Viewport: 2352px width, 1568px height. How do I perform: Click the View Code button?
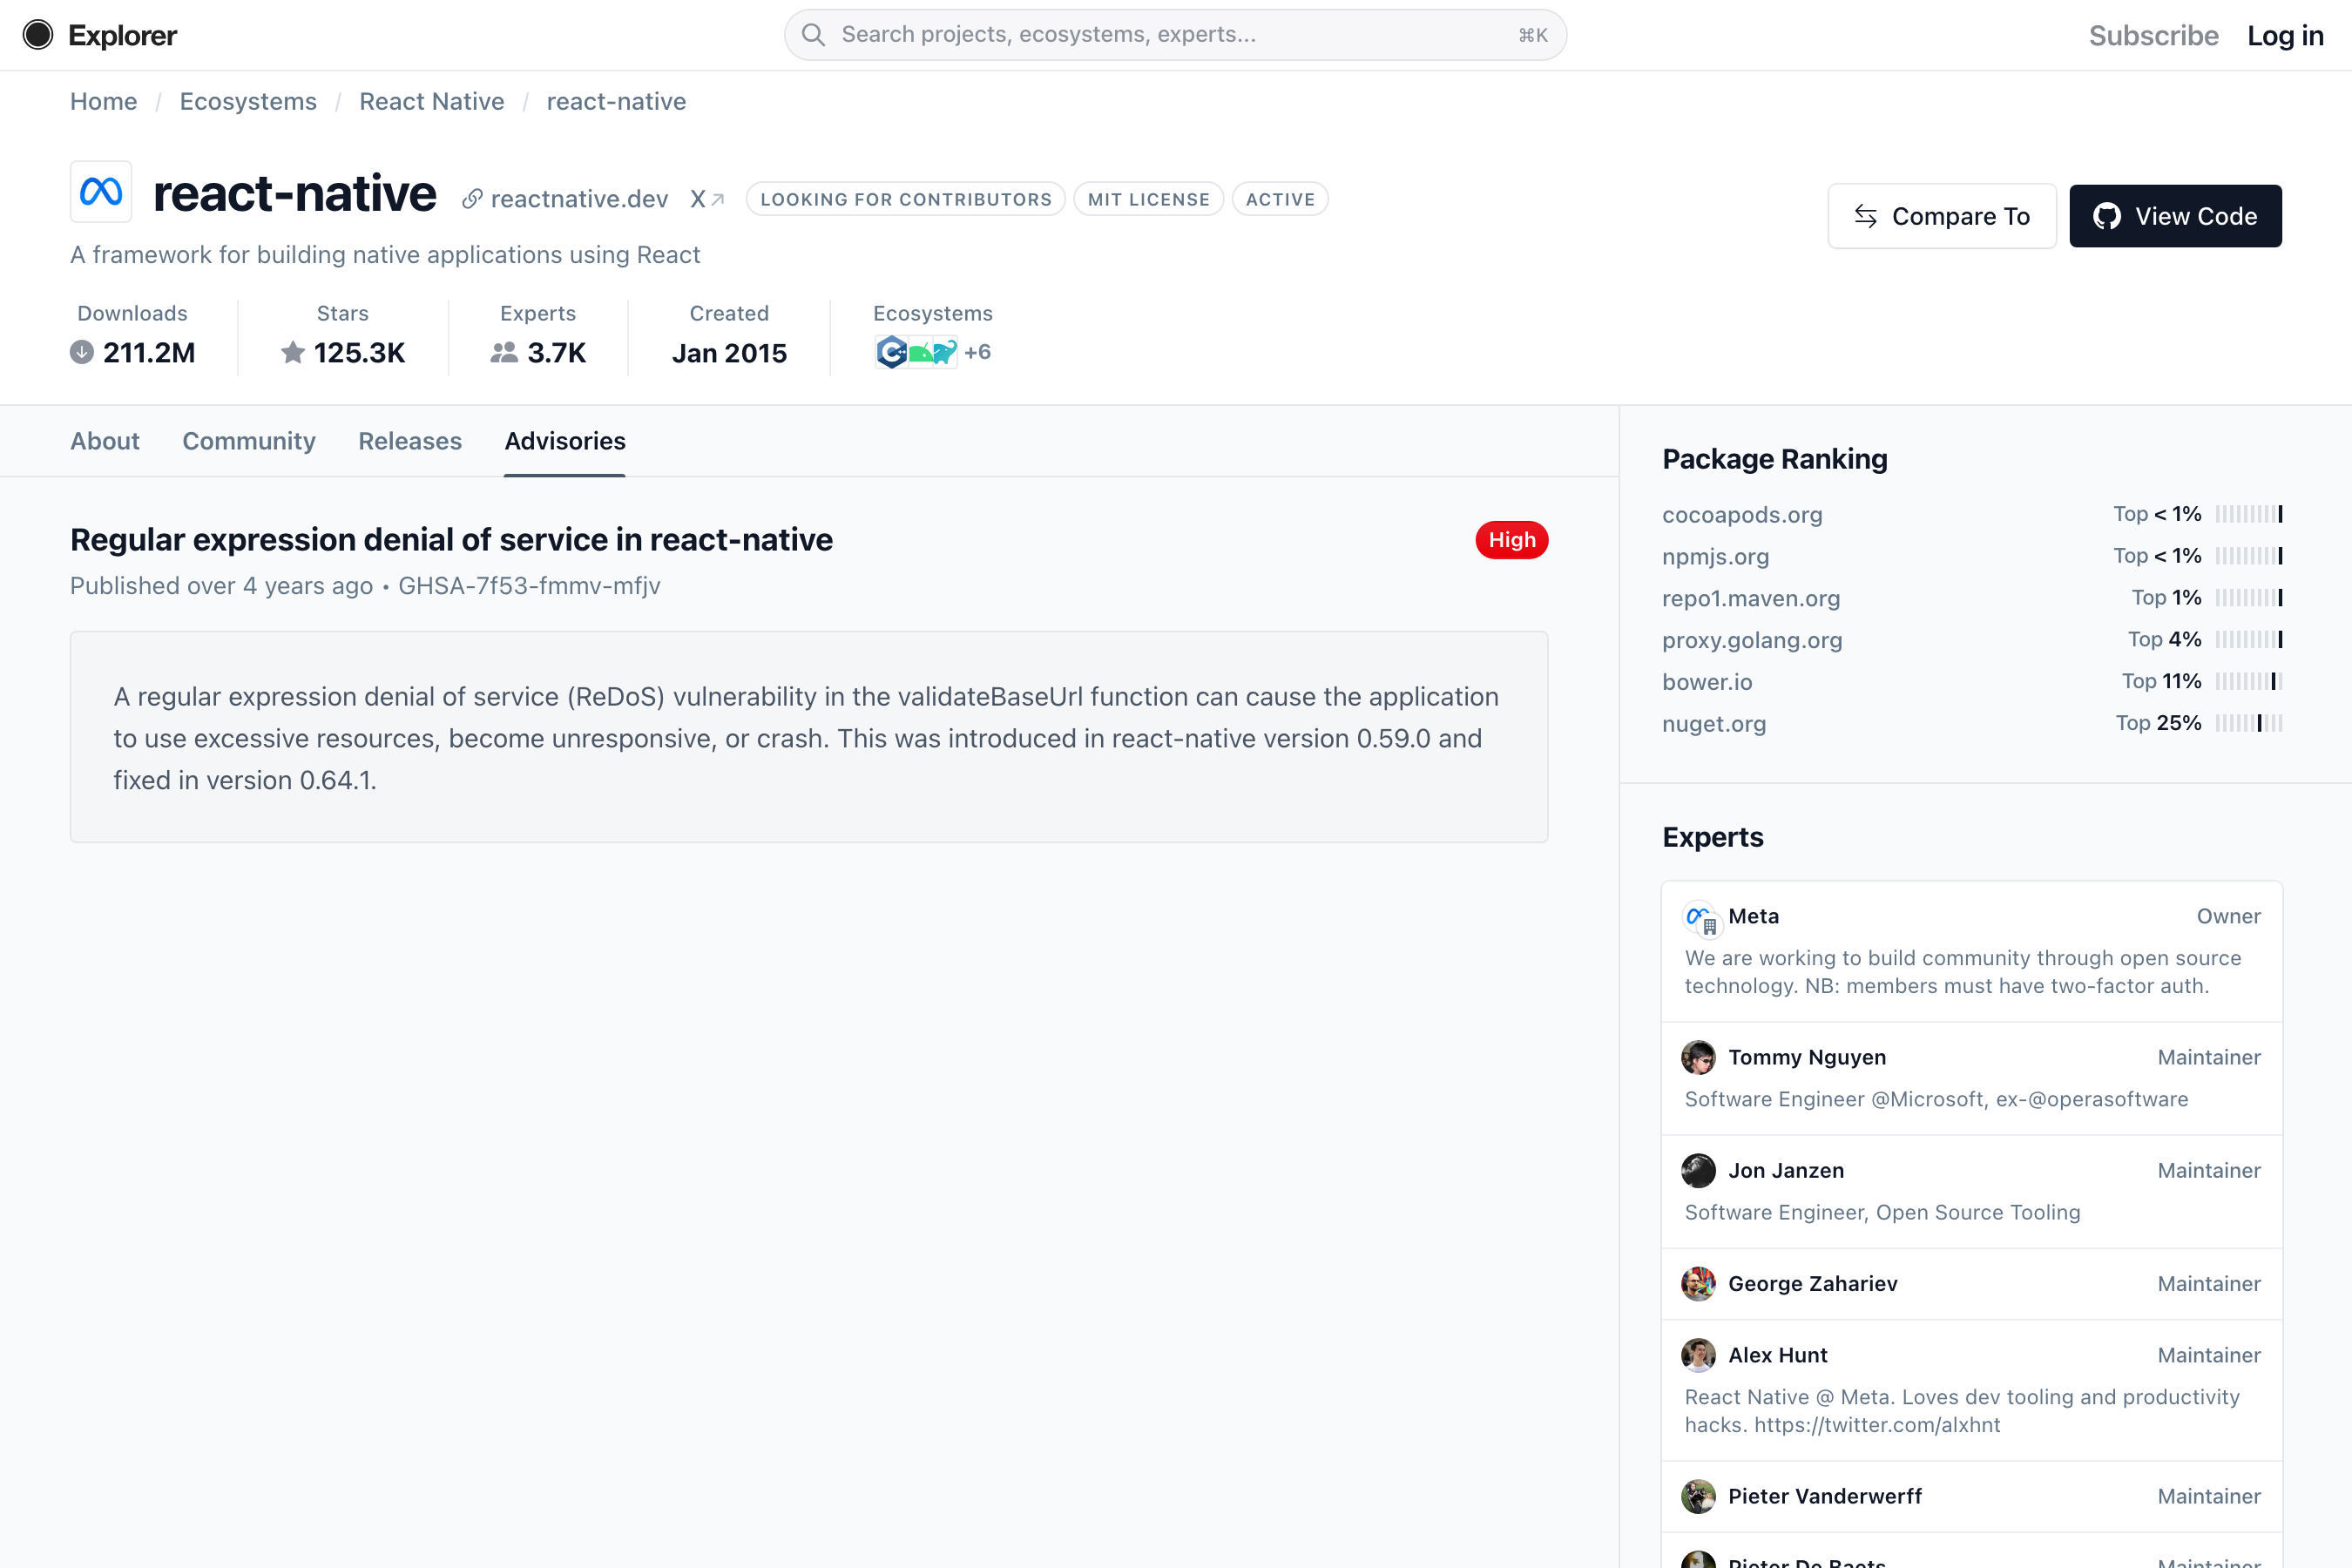(2175, 216)
